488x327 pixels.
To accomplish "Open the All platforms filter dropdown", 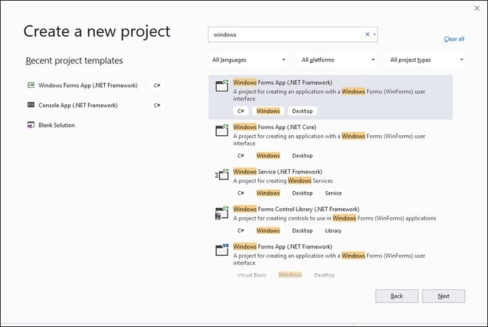I will pyautogui.click(x=337, y=60).
